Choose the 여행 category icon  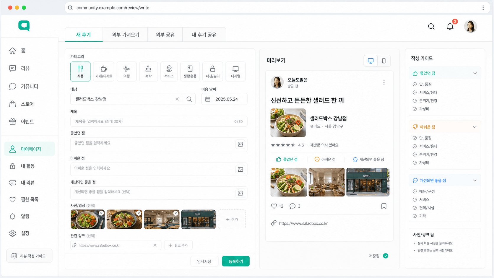coord(126,71)
